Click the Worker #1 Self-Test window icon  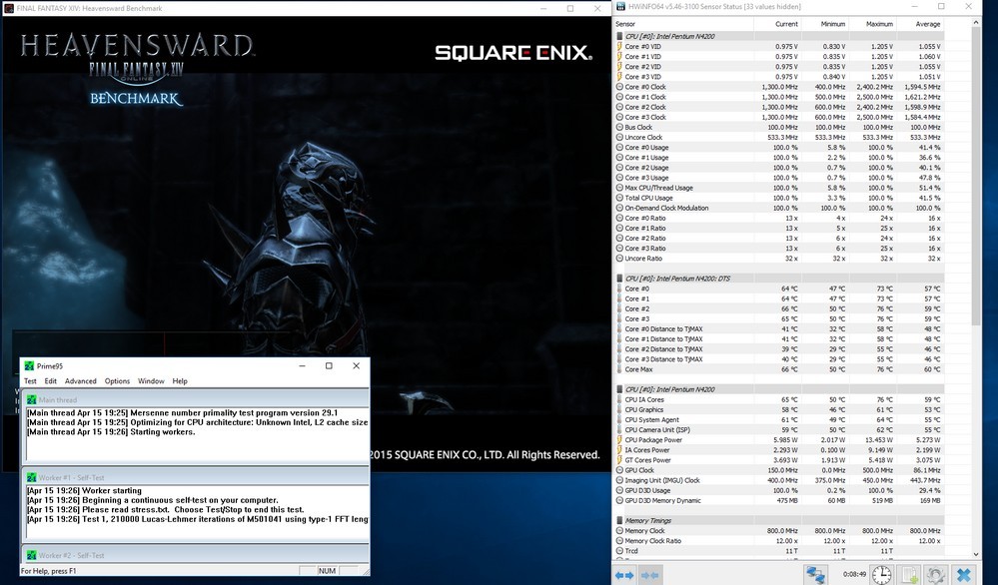31,476
